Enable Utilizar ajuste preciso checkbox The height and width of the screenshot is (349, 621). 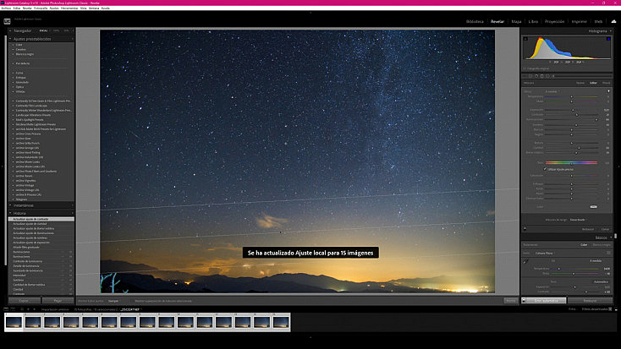coord(546,169)
